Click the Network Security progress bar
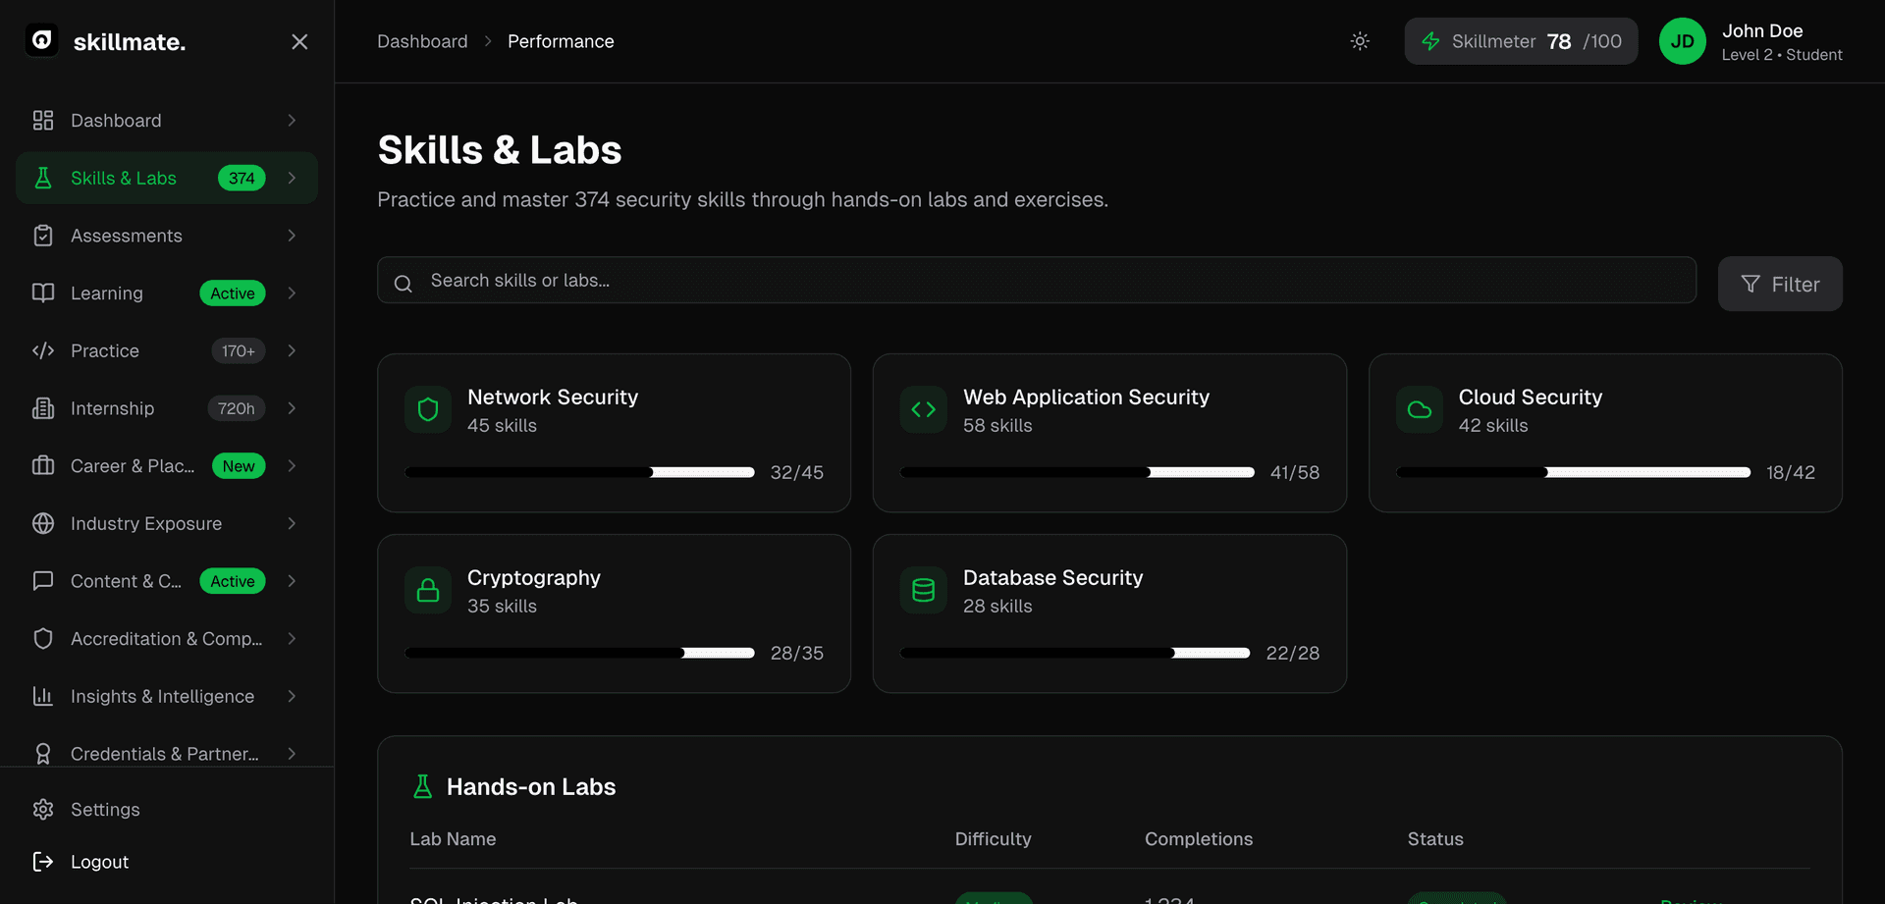Screen dimensions: 1885x904 click(579, 472)
